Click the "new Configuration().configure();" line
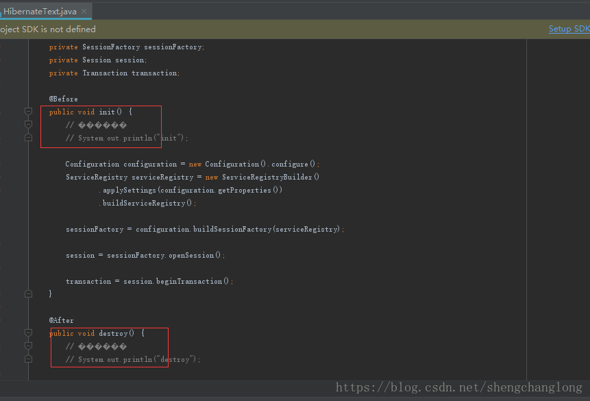The height and width of the screenshot is (401, 590). point(193,164)
